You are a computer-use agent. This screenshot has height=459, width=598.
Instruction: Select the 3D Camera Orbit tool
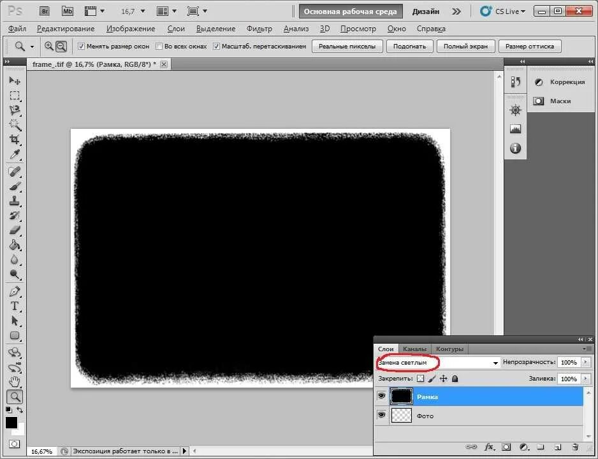[x=15, y=367]
